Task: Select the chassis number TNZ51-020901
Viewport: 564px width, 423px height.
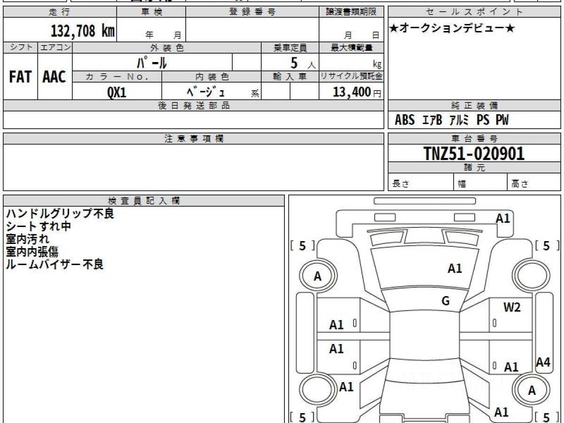Action: [474, 154]
